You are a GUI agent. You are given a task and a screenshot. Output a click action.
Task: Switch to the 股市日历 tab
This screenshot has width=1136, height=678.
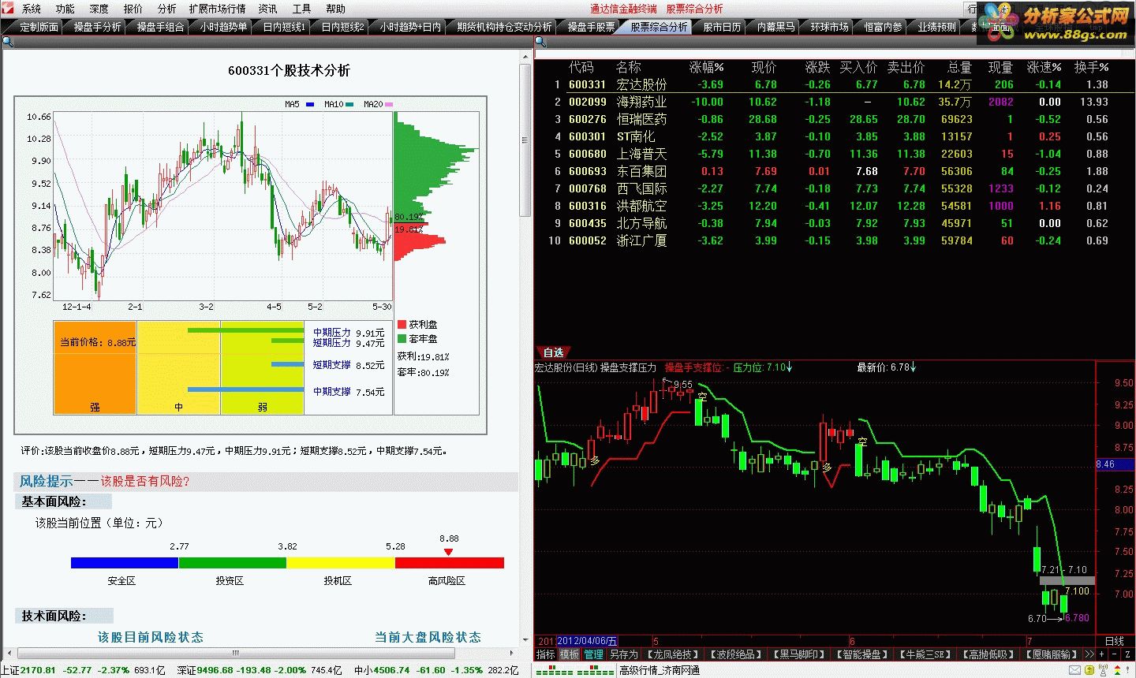point(722,27)
